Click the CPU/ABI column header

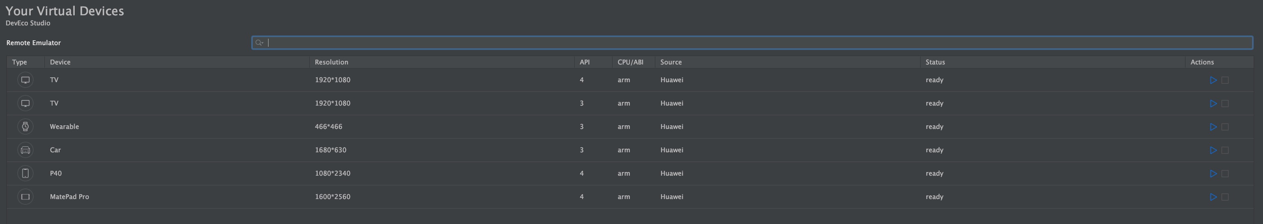pos(630,62)
